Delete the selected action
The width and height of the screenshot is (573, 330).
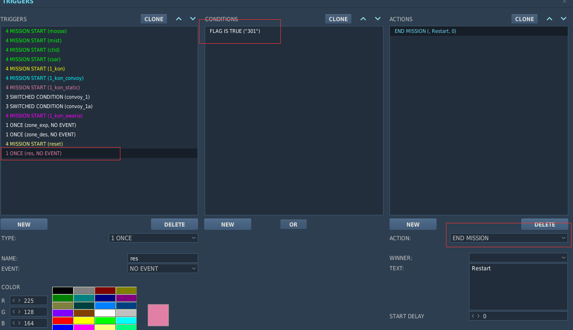pyautogui.click(x=545, y=225)
